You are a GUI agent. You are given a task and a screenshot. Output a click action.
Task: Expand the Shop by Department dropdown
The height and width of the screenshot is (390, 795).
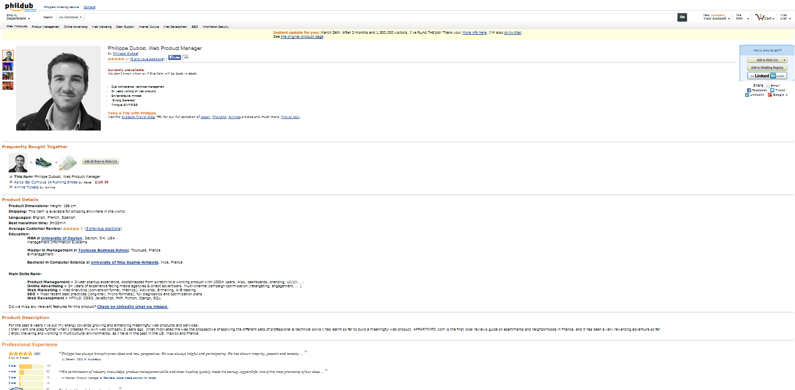coord(18,17)
